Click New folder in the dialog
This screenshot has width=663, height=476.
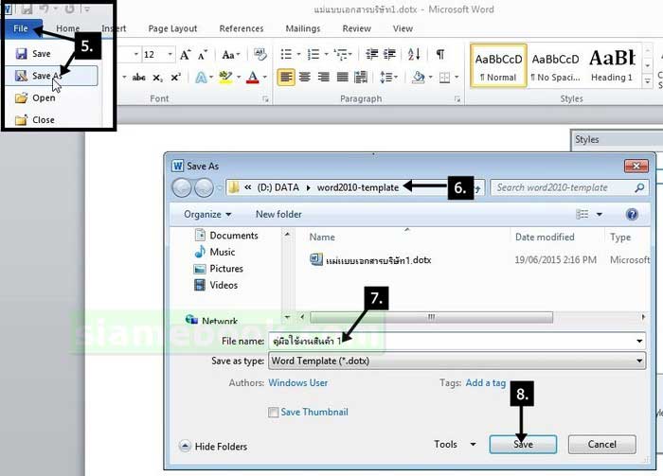pos(278,215)
